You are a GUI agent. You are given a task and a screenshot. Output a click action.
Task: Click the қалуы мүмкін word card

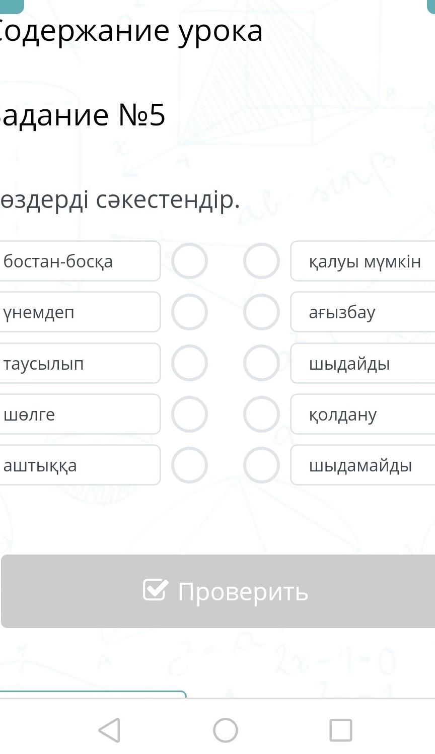pyautogui.click(x=364, y=261)
